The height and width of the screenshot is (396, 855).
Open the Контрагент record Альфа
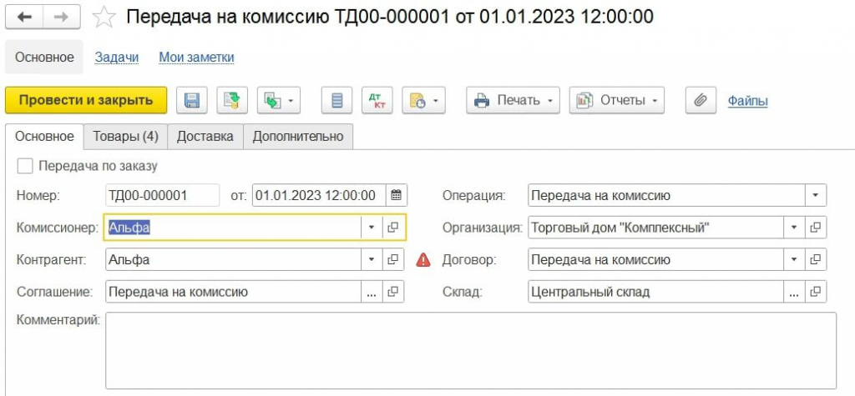point(392,260)
